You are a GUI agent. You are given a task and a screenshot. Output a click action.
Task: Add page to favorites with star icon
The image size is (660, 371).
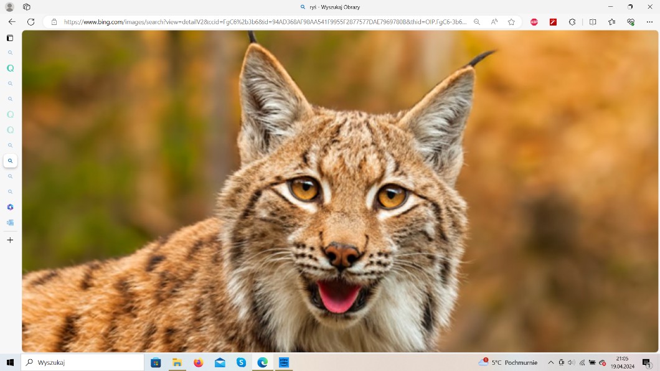click(x=511, y=22)
